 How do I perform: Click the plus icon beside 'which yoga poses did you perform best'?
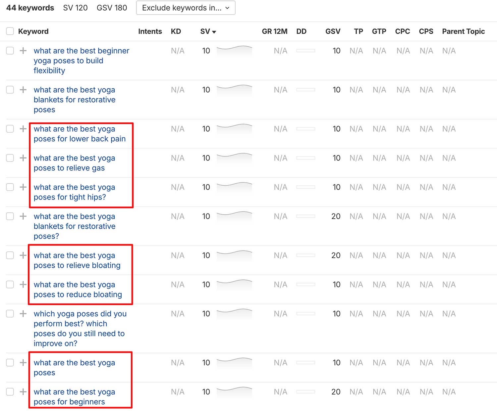point(23,314)
